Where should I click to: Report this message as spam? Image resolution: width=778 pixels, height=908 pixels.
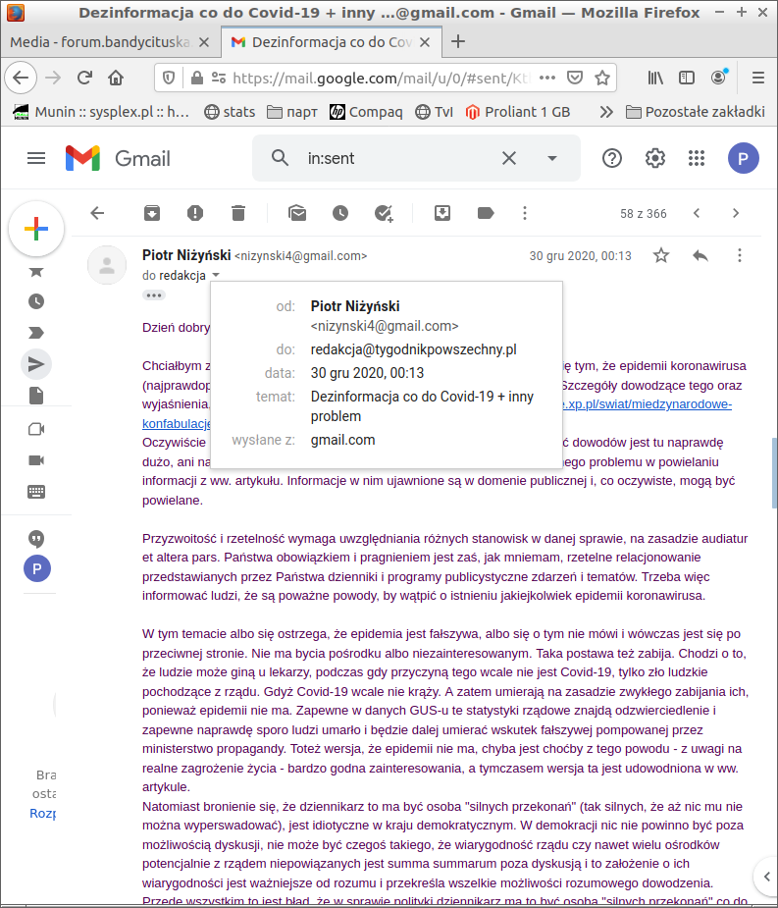[x=195, y=213]
